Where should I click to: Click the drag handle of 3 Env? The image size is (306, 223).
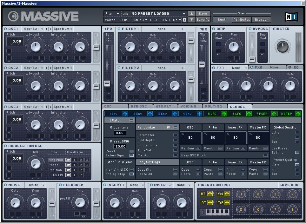click(175, 114)
